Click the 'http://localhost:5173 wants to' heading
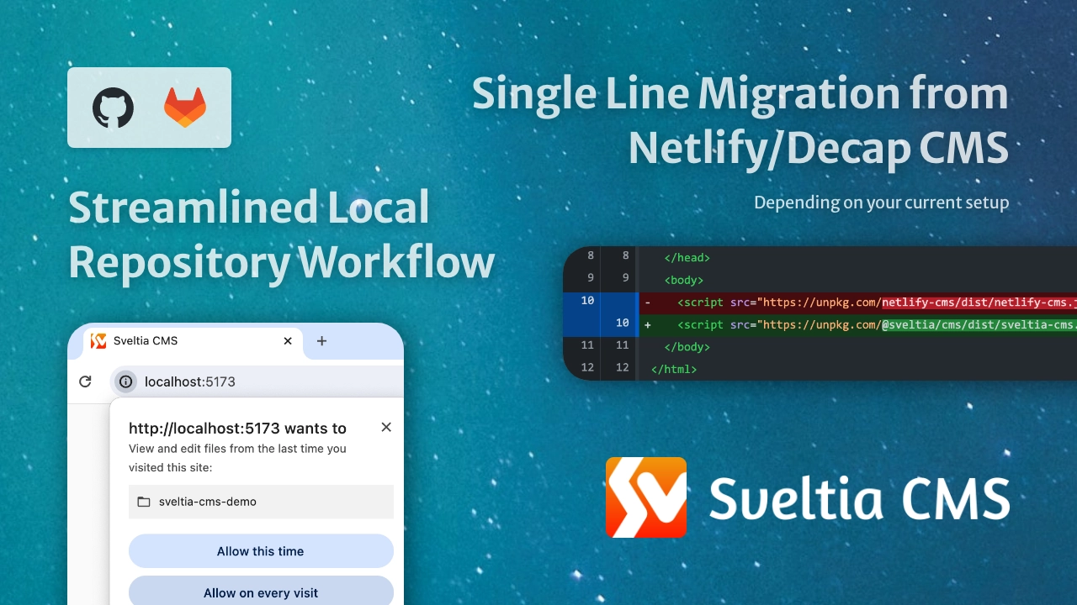 tap(237, 429)
